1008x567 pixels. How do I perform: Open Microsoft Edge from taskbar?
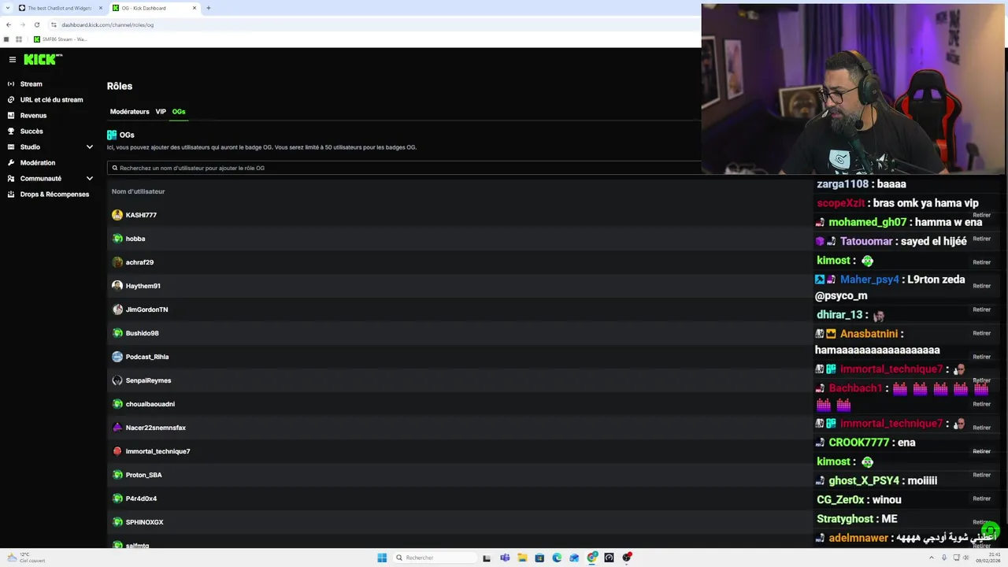click(557, 558)
